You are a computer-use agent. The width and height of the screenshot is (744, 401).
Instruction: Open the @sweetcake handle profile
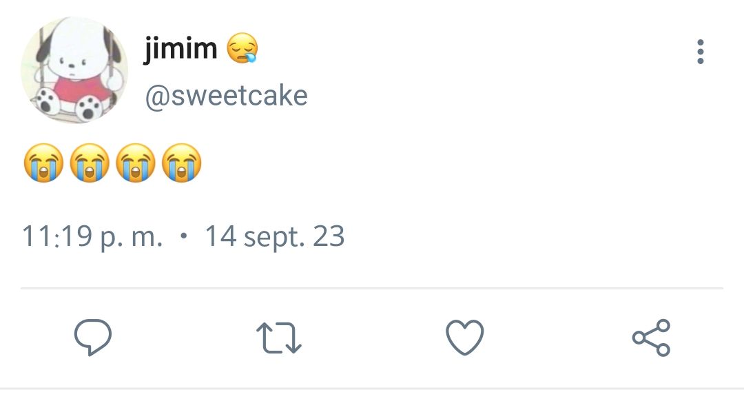pyautogui.click(x=227, y=96)
